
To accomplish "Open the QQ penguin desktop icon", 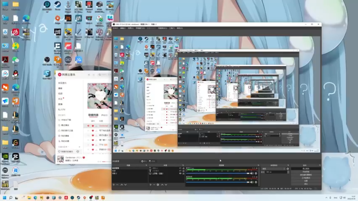I will point(15,75).
